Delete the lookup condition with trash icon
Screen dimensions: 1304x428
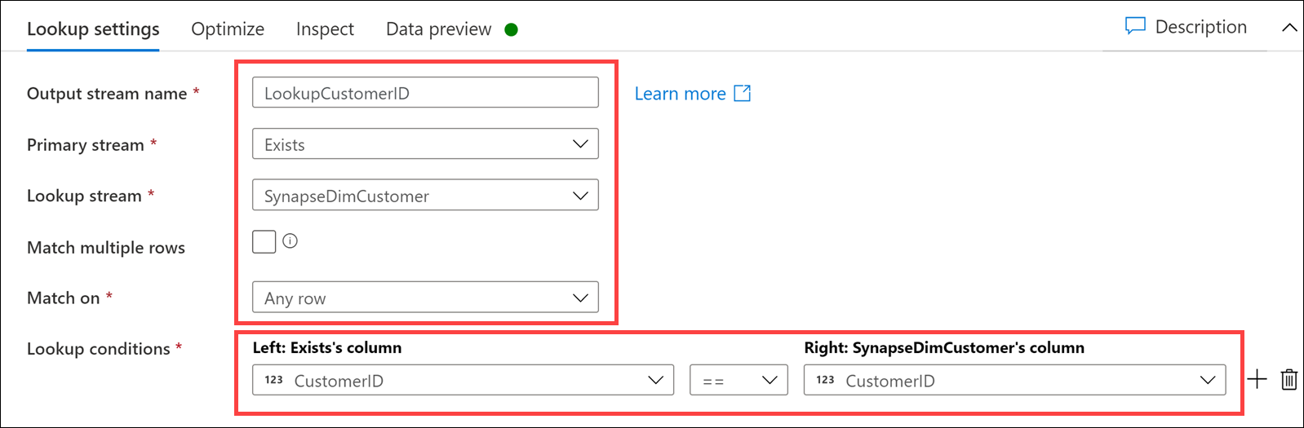click(x=1289, y=379)
